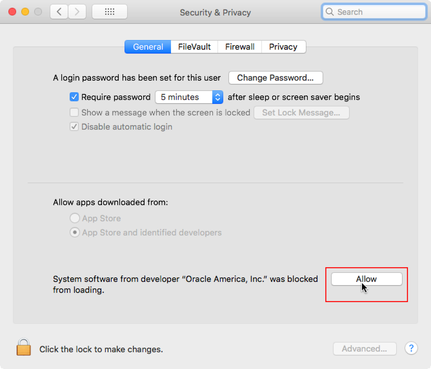Choose App Store and identified developers
The image size is (431, 369).
pyautogui.click(x=75, y=232)
